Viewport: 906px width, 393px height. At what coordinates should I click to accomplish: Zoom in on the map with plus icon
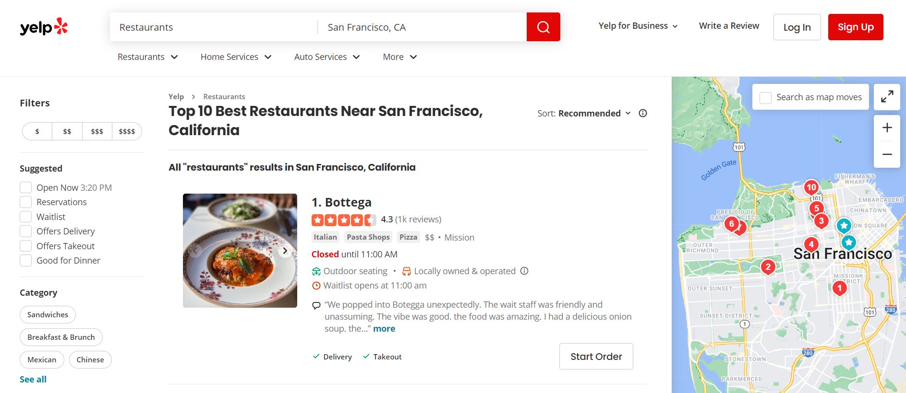coord(887,127)
